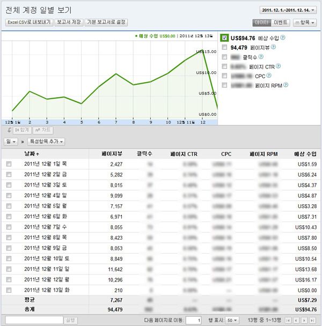Image resolution: width=322 pixels, height=326 pixels.
Task: Sort by the 페이지뷰 column header
Action: tap(112, 154)
